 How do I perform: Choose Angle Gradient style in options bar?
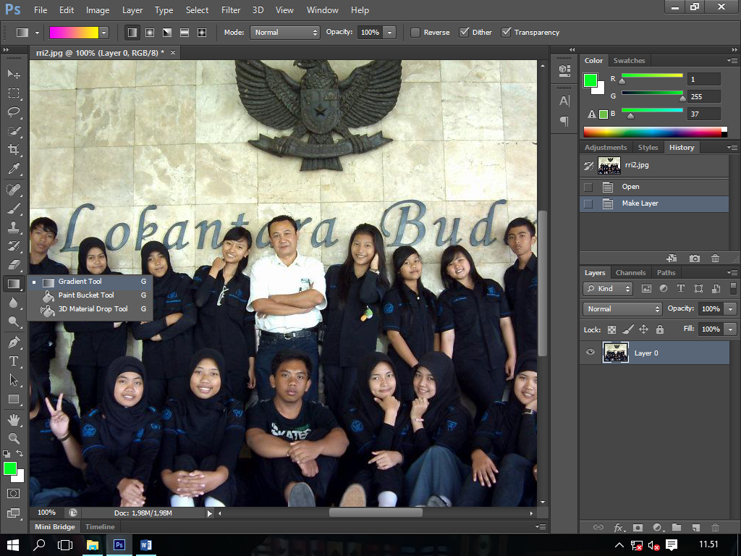click(x=167, y=32)
